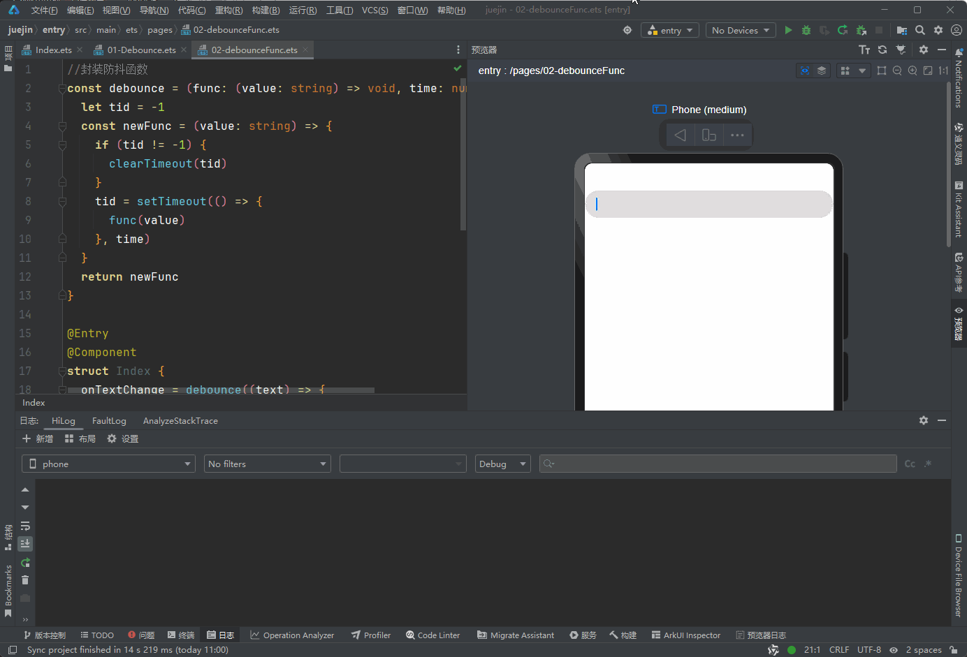Click the zoom in icon in previewer
967x657 pixels.
[913, 71]
